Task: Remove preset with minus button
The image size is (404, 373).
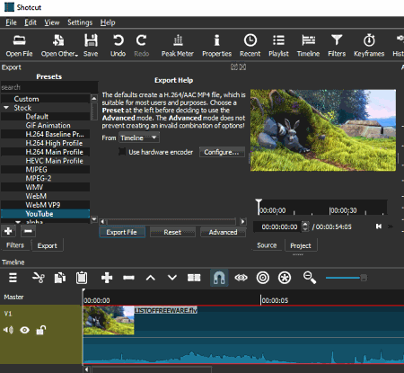Action: tap(28, 231)
